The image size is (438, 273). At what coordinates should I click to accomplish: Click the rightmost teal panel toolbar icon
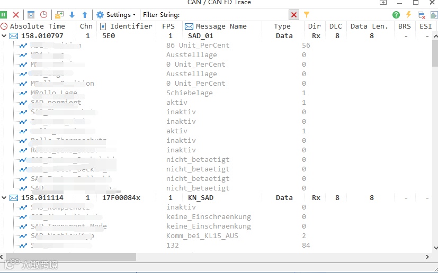pyautogui.click(x=434, y=15)
